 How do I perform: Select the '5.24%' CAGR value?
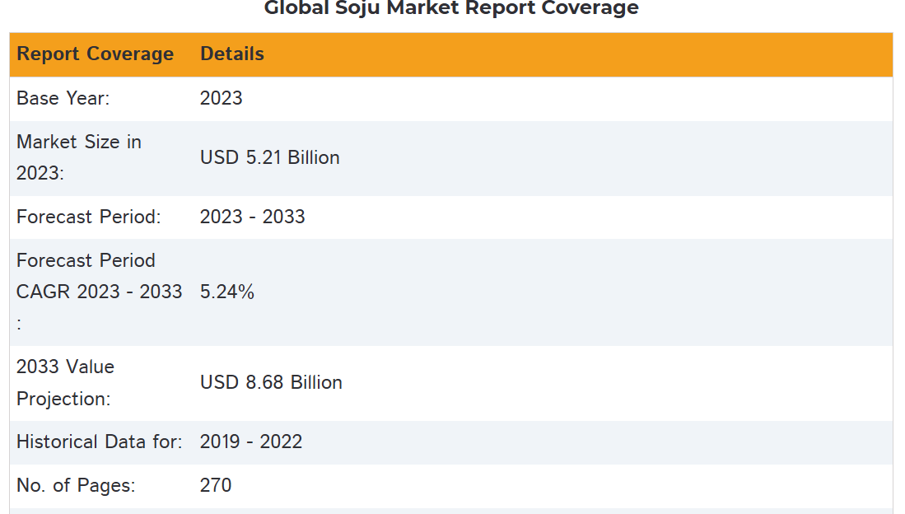(x=226, y=292)
